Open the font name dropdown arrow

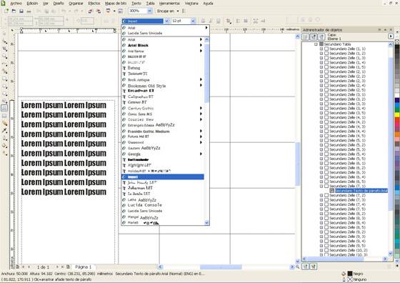point(166,21)
